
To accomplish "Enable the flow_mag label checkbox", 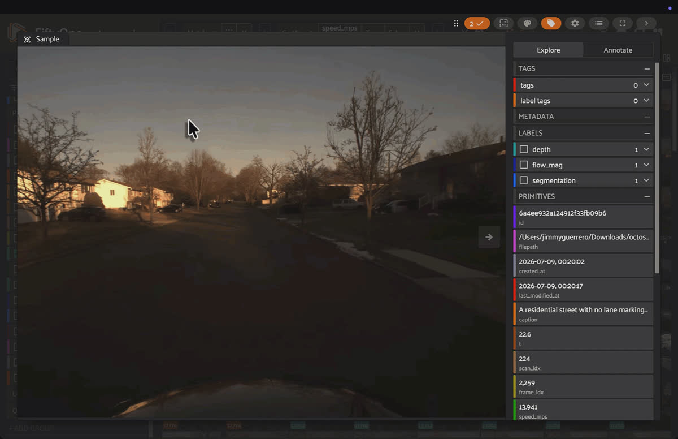I will [524, 165].
